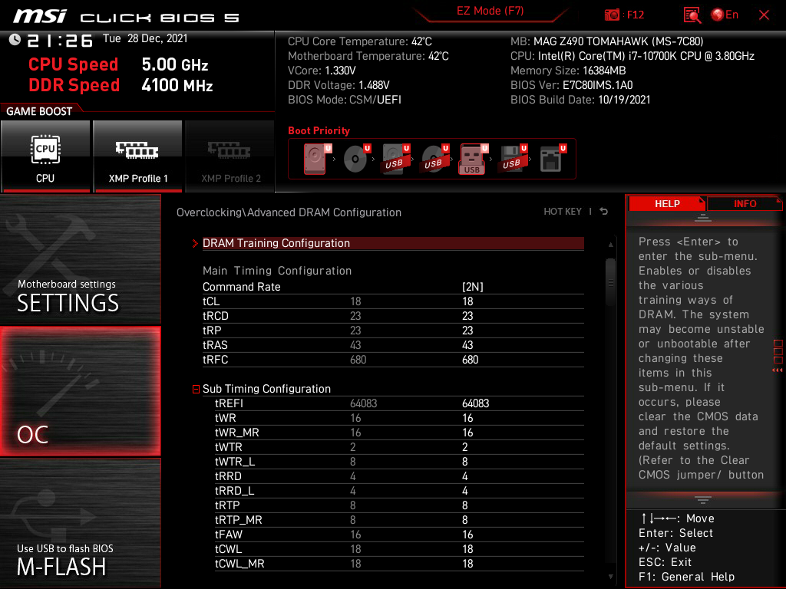The width and height of the screenshot is (786, 589).
Task: Select the tWTR_L timing row
Action: (399, 461)
